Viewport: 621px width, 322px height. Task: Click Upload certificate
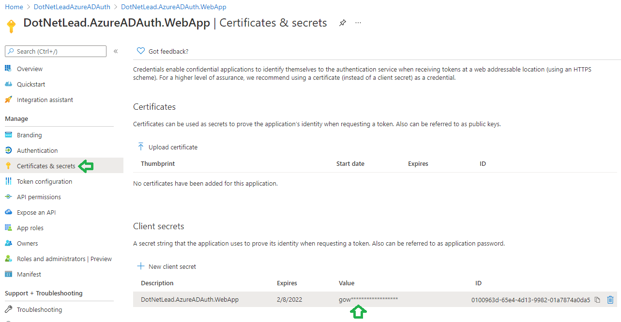[x=173, y=147]
